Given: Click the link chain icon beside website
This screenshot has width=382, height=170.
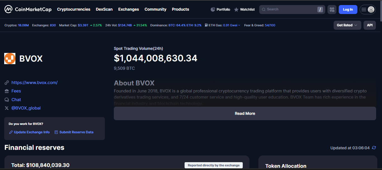Looking at the screenshot, I should tap(7, 83).
